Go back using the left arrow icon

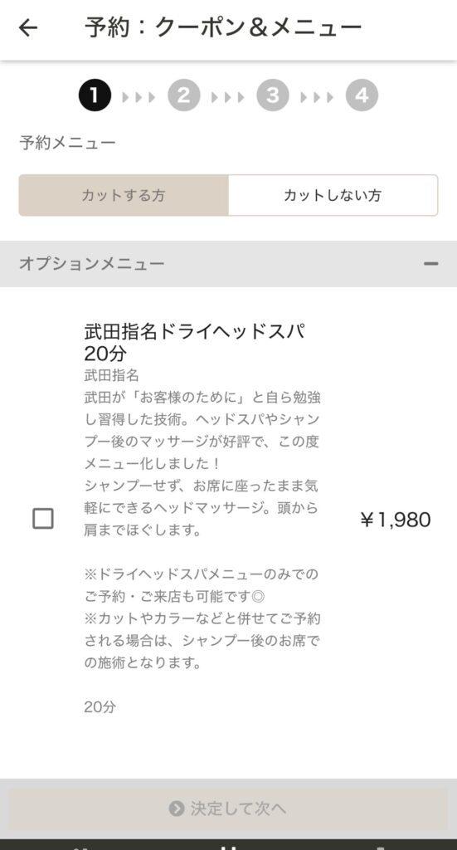pos(28,27)
